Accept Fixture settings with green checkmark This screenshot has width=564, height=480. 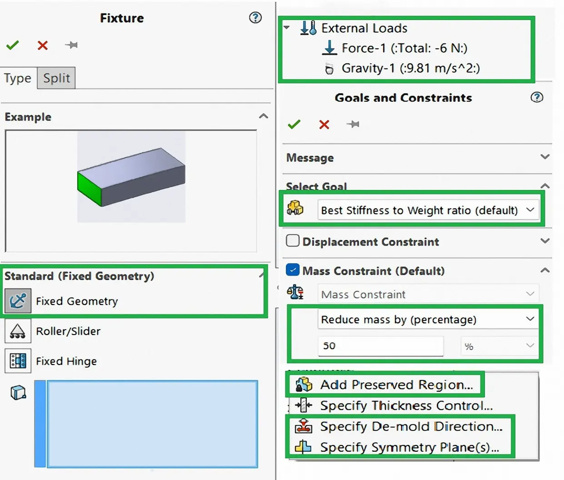pyautogui.click(x=13, y=45)
